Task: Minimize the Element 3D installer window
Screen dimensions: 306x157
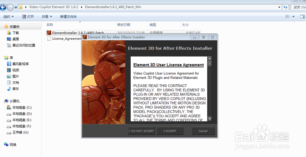Action: coord(195,37)
